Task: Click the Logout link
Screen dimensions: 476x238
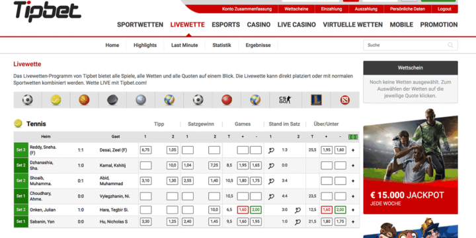Action: coord(444,9)
